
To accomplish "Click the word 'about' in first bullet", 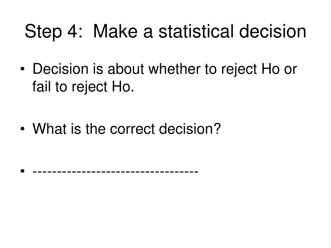I will (126, 69).
